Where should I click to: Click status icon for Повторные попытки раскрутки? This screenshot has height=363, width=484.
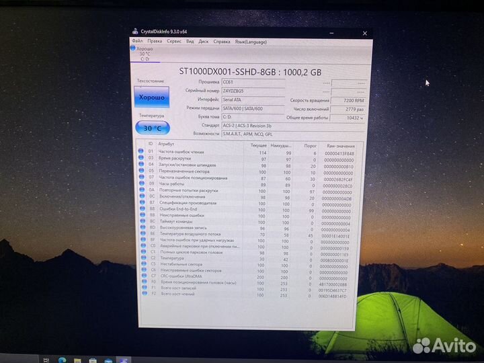coord(142,190)
